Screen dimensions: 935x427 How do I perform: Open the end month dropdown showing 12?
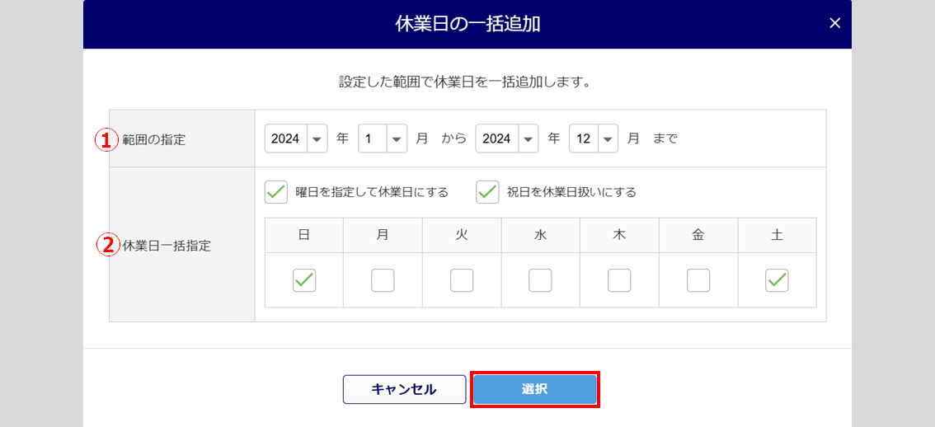594,138
